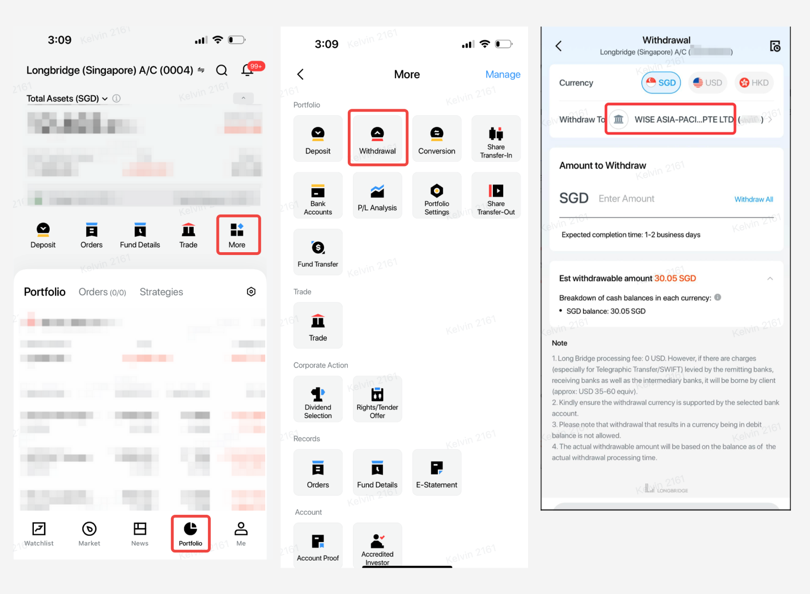Switch to Orders (0/0) tab
Viewport: 810px width, 594px height.
(x=102, y=292)
